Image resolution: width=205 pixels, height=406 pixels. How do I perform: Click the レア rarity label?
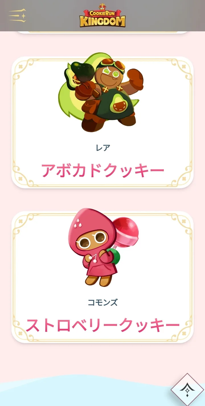pyautogui.click(x=103, y=148)
